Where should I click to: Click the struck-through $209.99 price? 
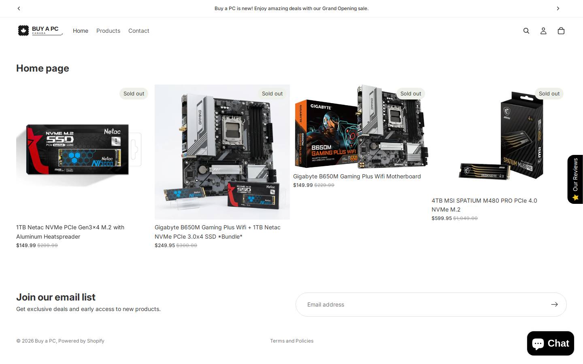[x=47, y=245]
